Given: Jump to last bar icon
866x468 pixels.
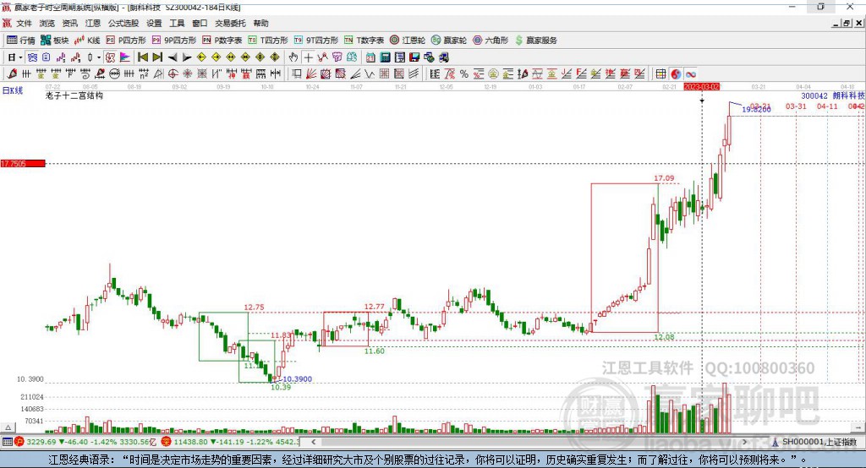Looking at the screenshot, I should [x=157, y=57].
